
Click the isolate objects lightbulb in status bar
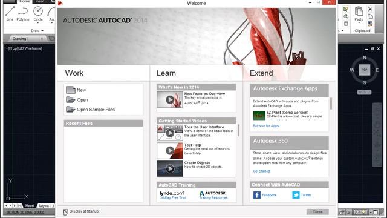click(x=363, y=212)
